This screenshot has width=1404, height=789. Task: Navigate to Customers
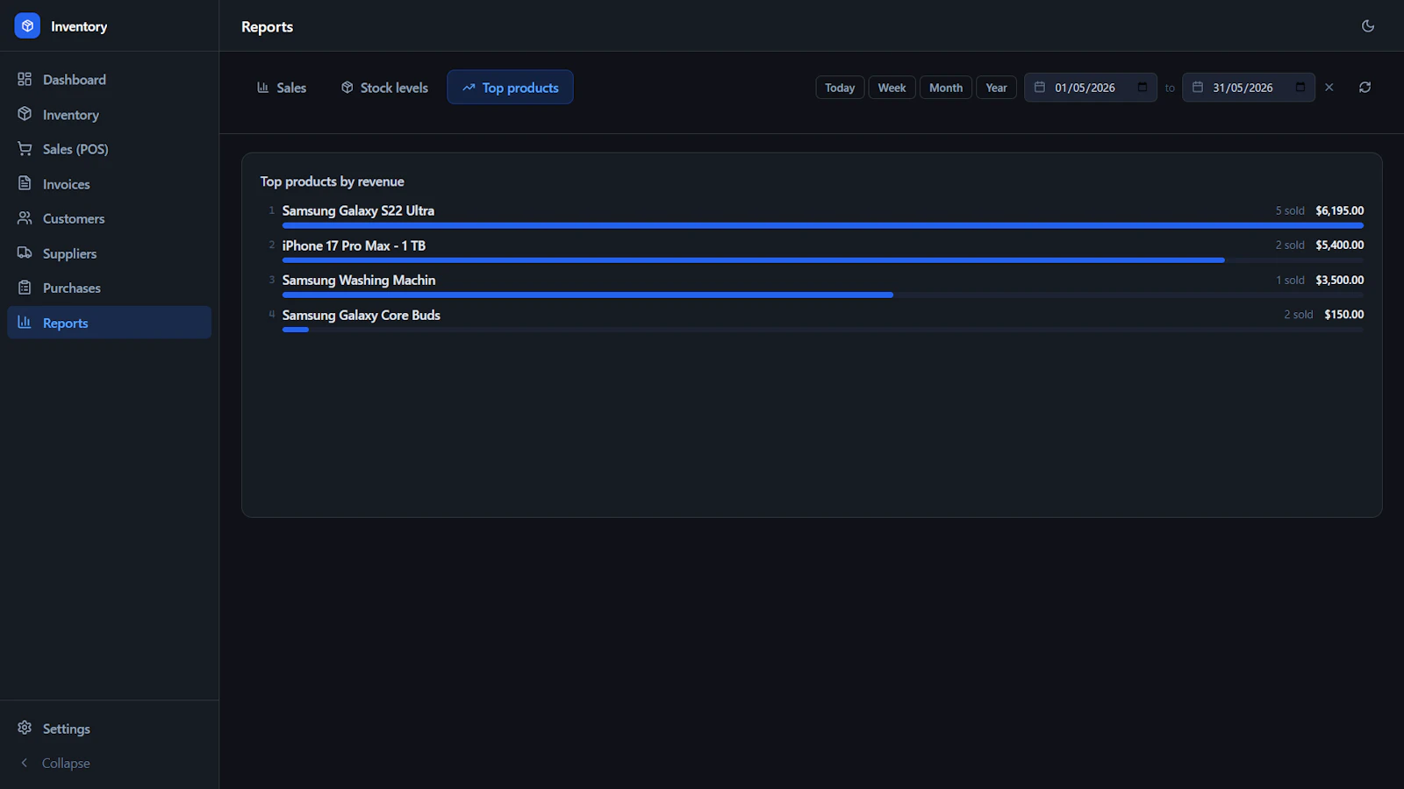(109, 218)
